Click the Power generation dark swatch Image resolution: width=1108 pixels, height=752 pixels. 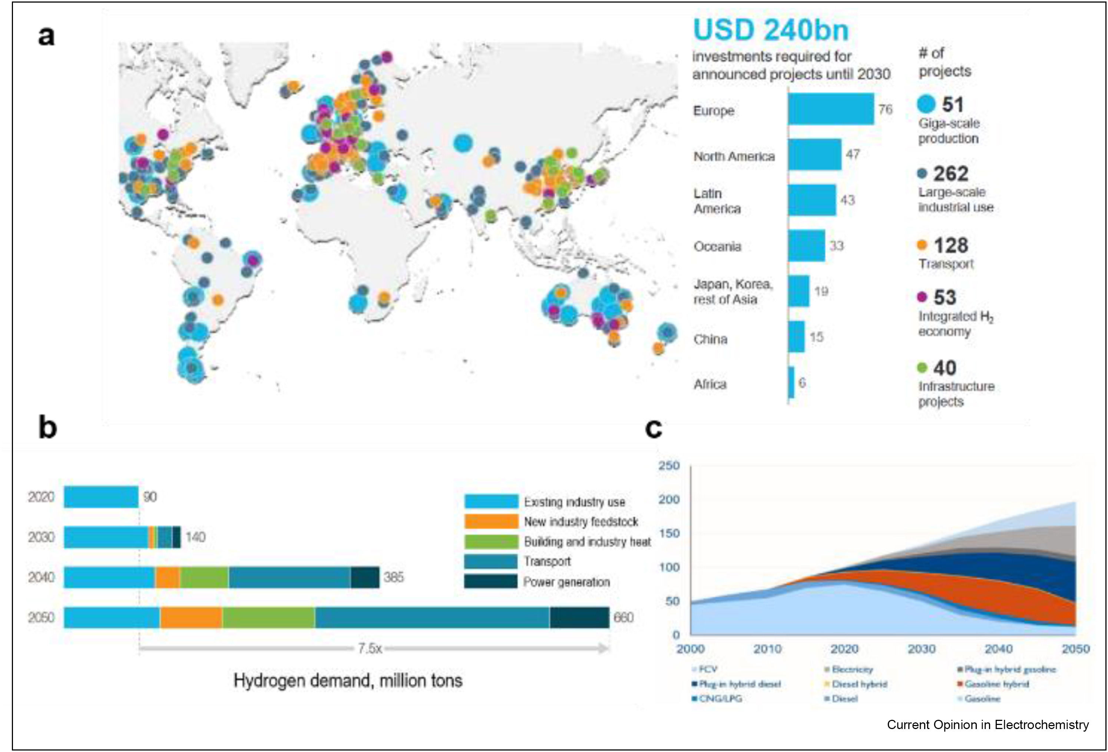[491, 582]
